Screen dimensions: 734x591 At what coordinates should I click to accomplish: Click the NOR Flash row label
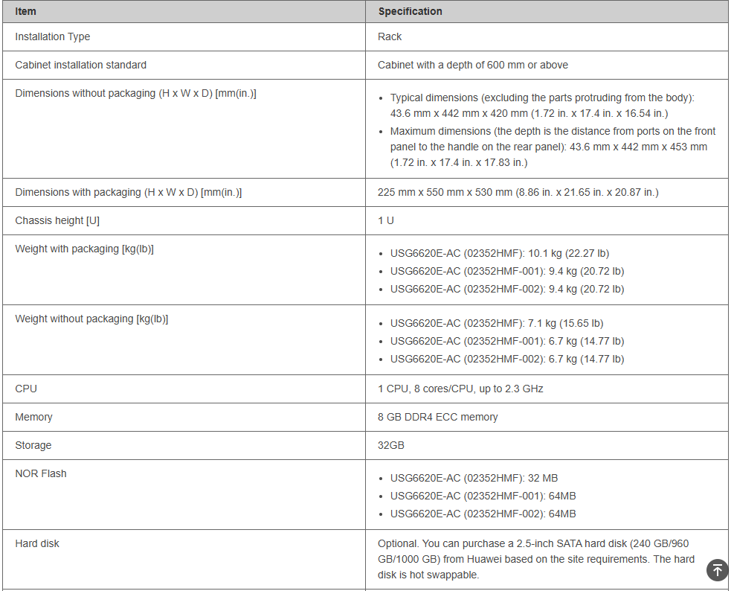[41, 473]
